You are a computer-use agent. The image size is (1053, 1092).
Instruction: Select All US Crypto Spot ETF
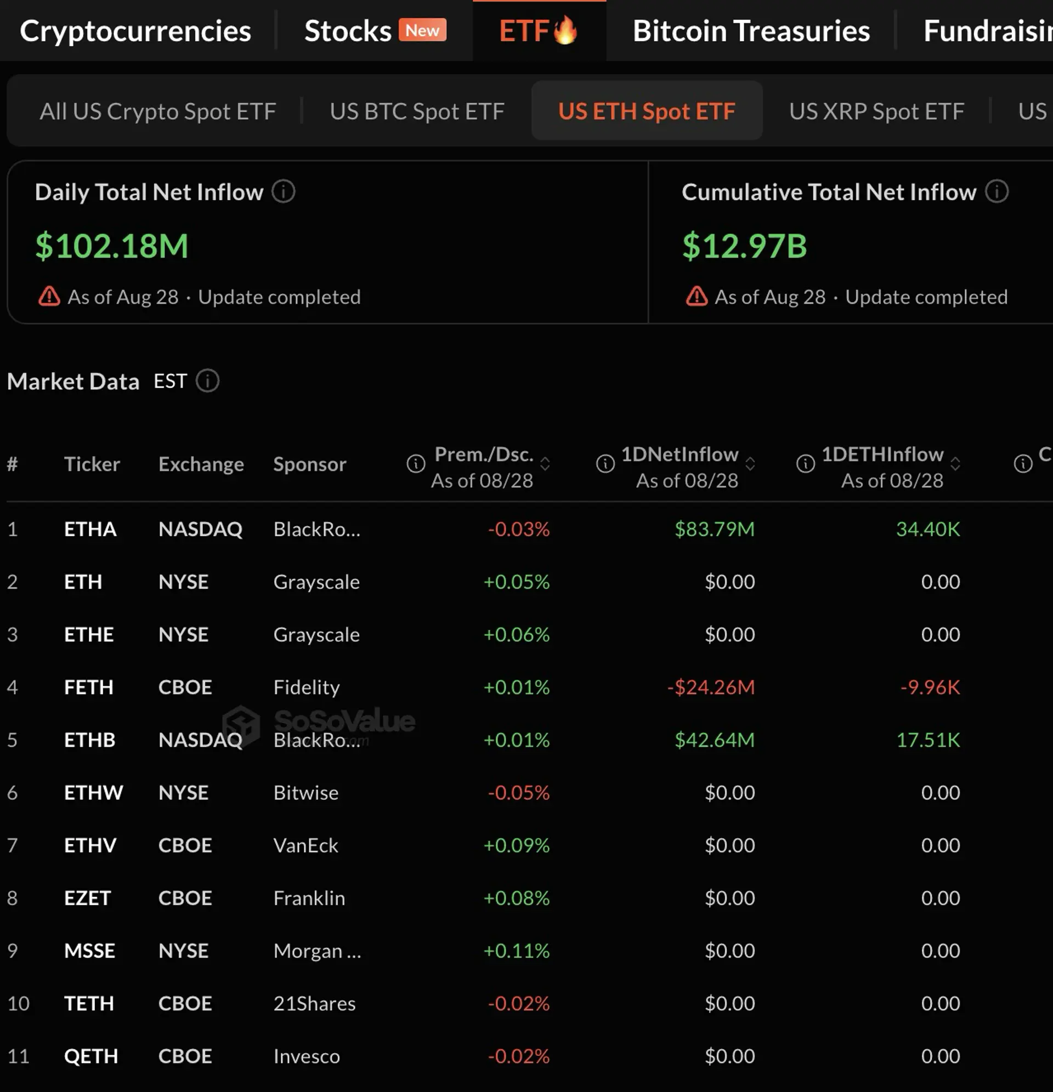click(x=158, y=111)
